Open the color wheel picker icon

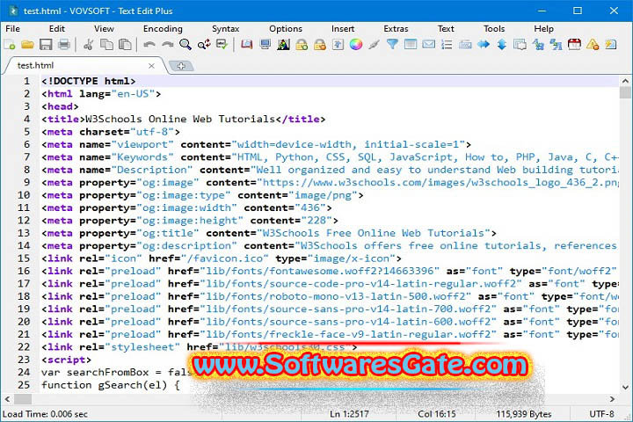[356, 45]
